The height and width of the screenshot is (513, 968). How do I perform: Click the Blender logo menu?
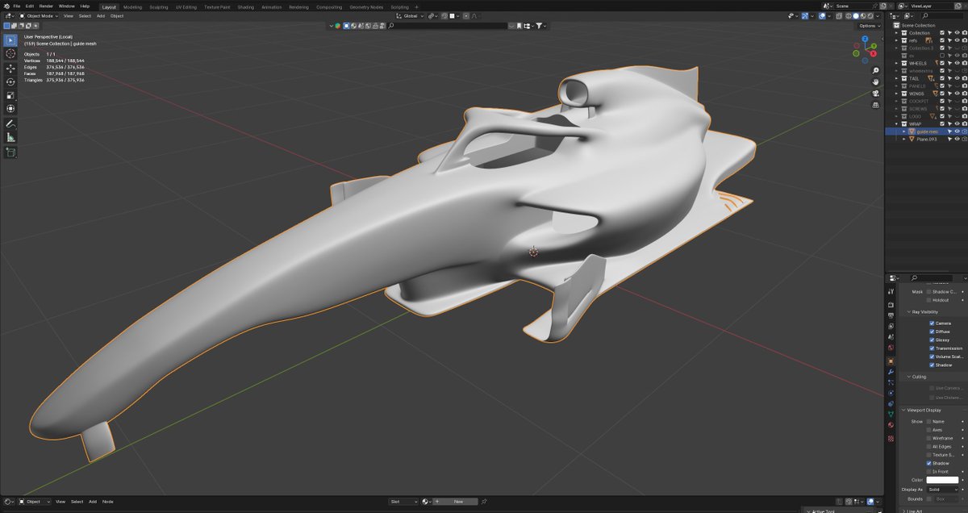click(6, 6)
